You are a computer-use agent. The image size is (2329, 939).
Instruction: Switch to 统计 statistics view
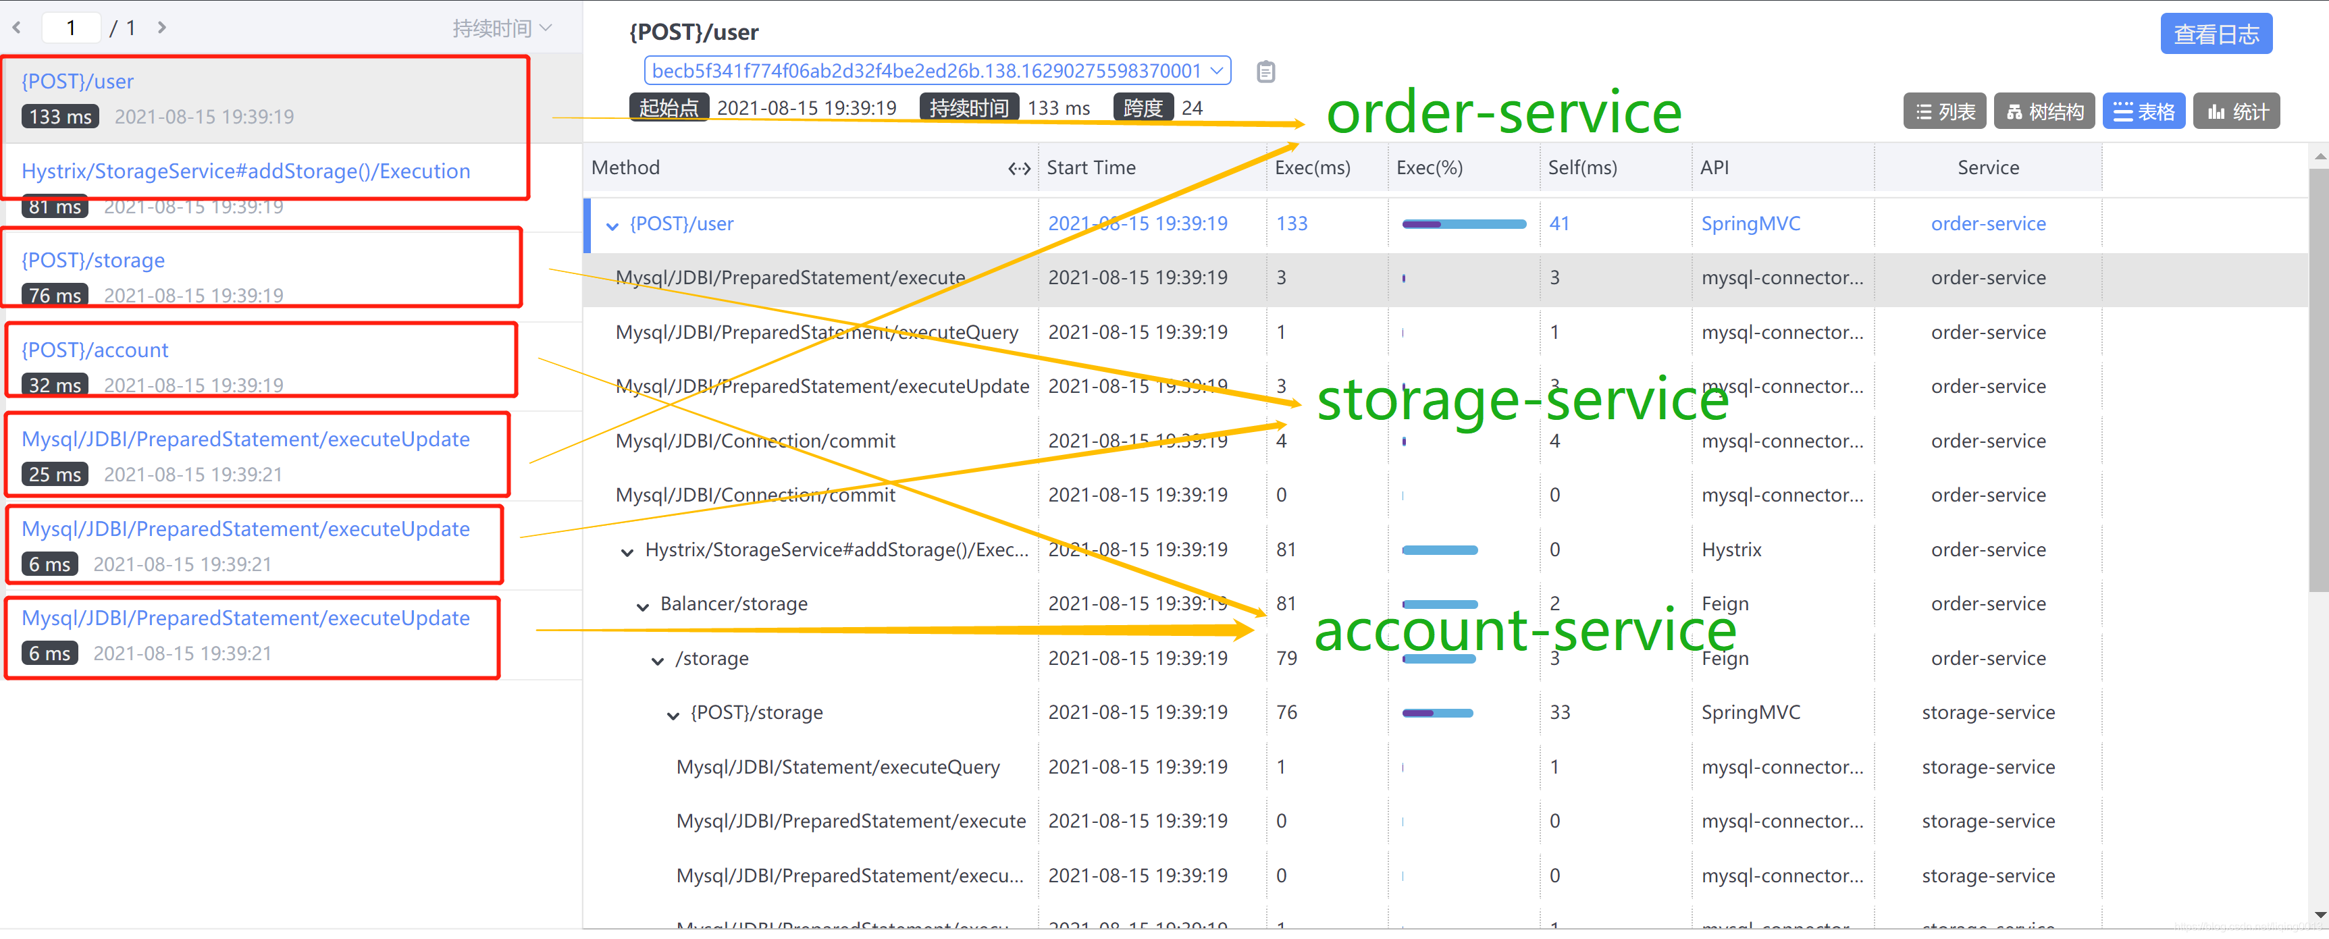[x=2236, y=111]
